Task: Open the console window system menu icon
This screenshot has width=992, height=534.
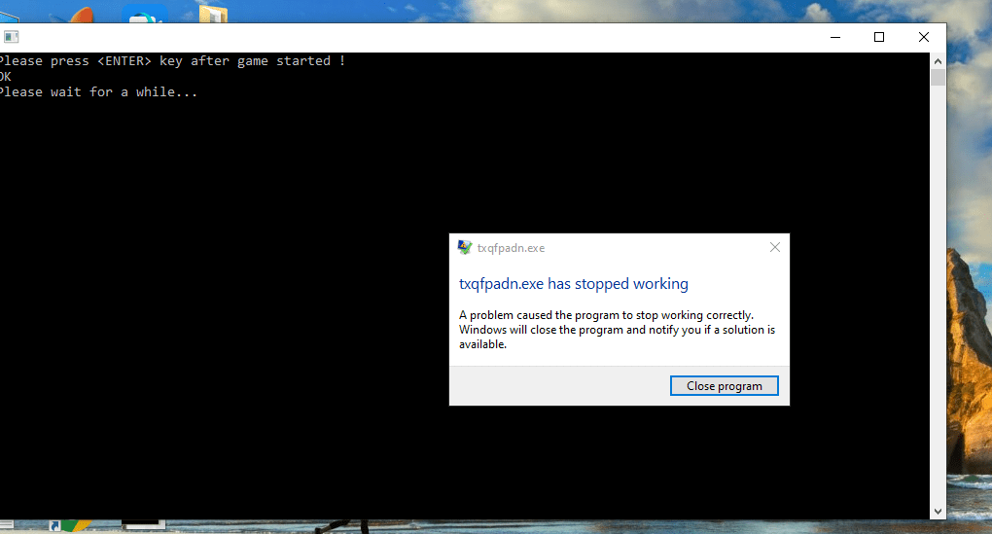Action: tap(12, 37)
